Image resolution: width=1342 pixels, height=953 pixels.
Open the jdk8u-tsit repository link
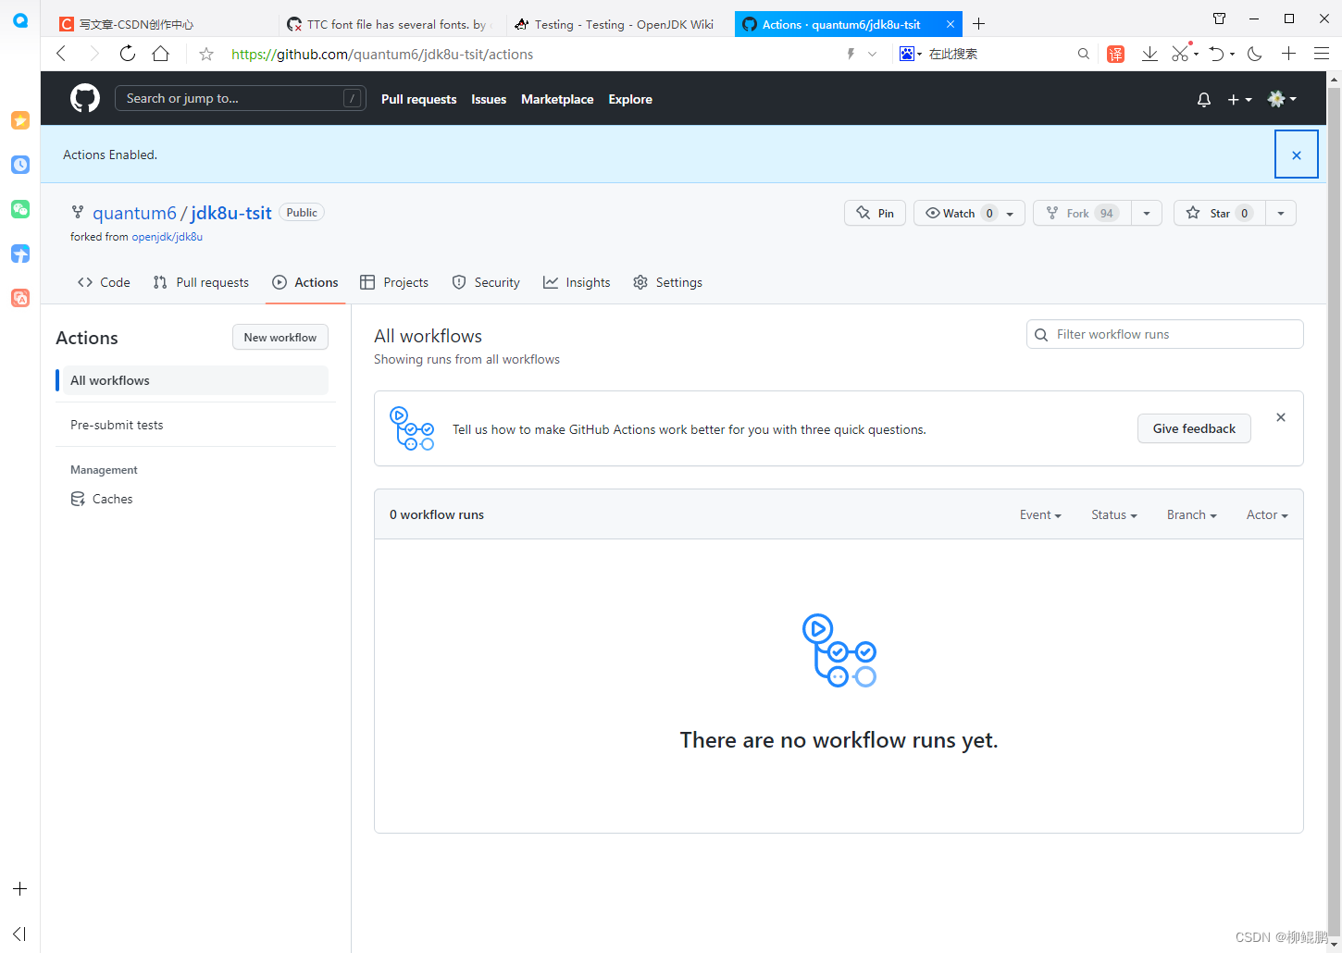(x=231, y=213)
